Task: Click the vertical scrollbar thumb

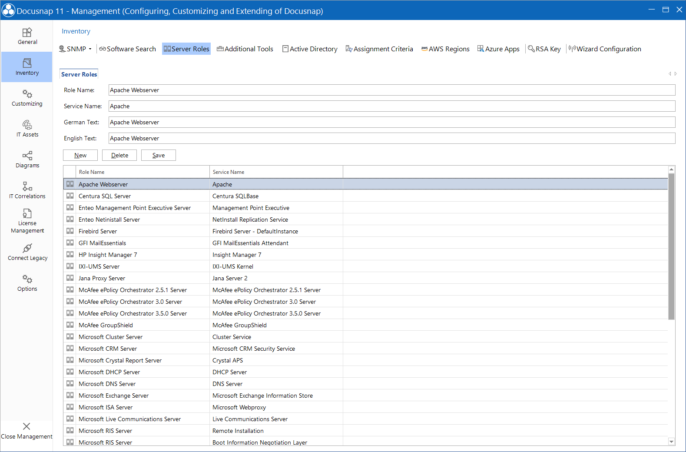Action: click(x=671, y=246)
